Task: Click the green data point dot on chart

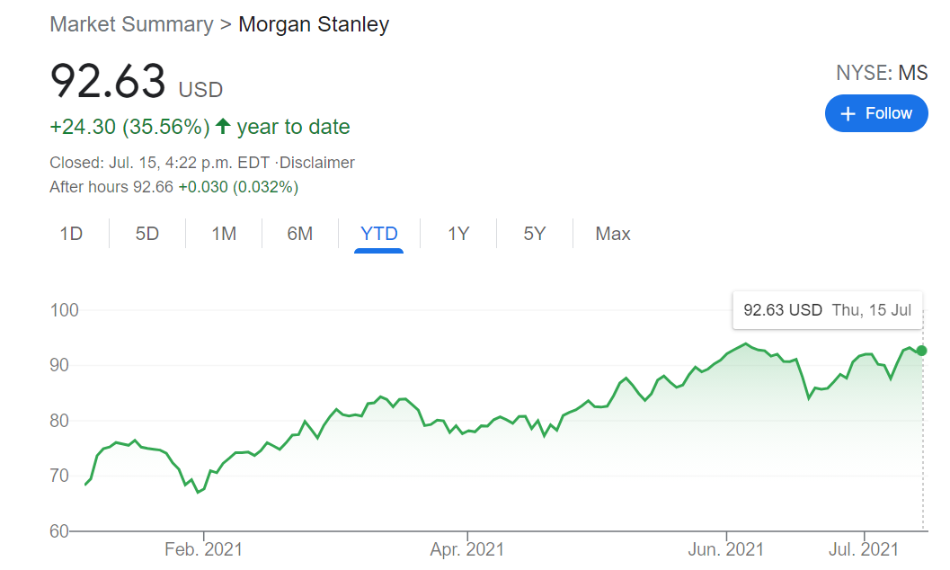Action: click(x=922, y=351)
